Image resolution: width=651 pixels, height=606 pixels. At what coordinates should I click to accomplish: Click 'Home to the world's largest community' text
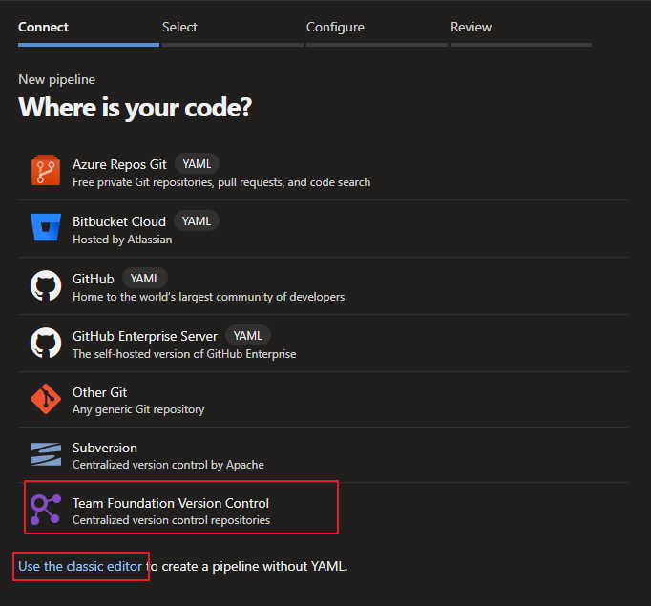(208, 297)
